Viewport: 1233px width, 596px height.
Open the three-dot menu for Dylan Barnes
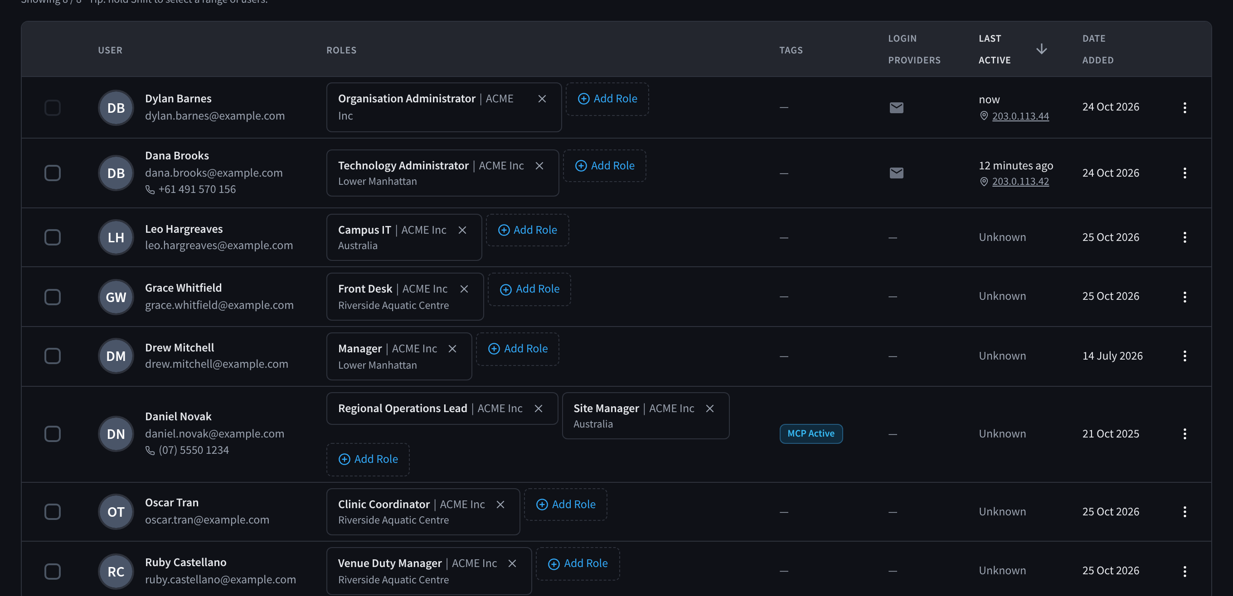(1184, 108)
